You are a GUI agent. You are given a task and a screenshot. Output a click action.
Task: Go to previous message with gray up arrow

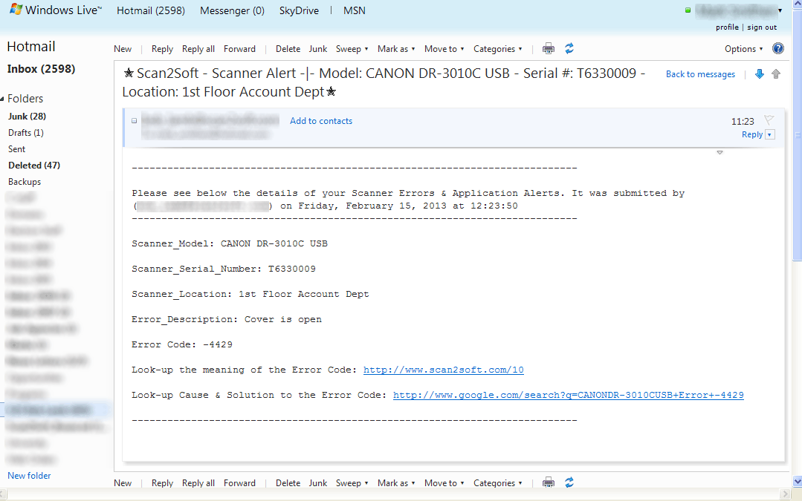[x=776, y=74]
